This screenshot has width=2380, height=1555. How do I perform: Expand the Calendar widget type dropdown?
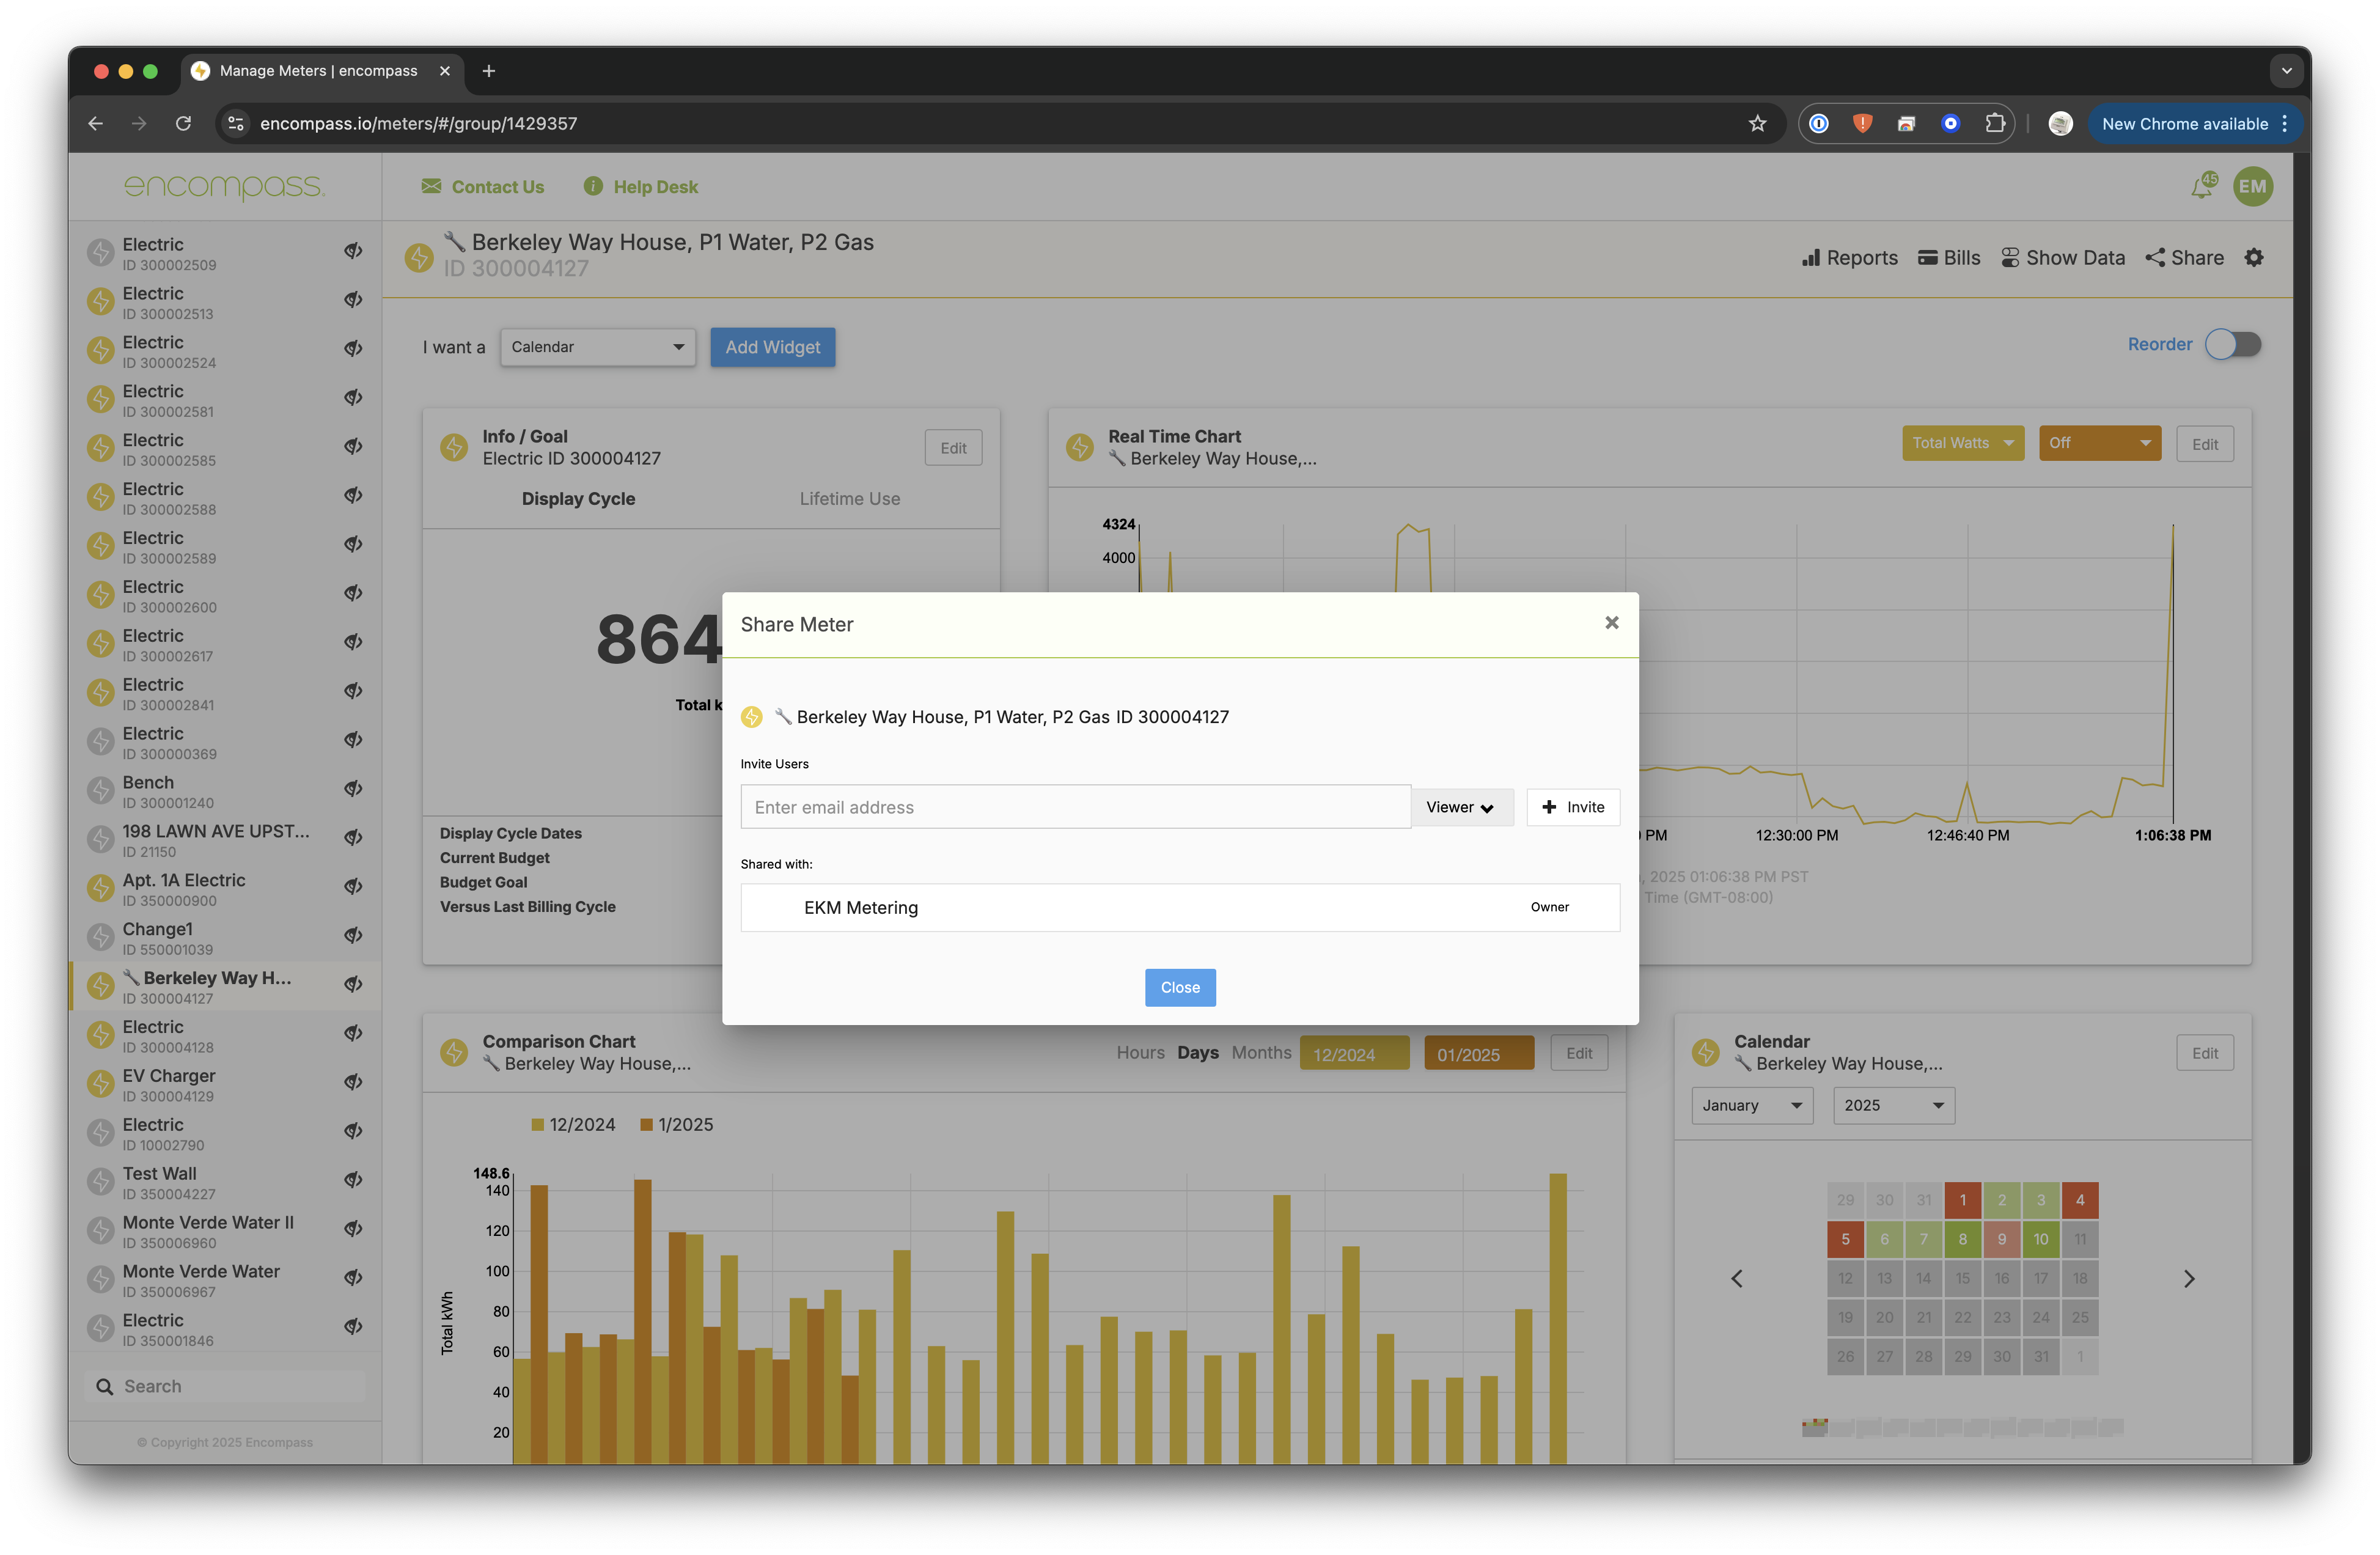pos(597,347)
